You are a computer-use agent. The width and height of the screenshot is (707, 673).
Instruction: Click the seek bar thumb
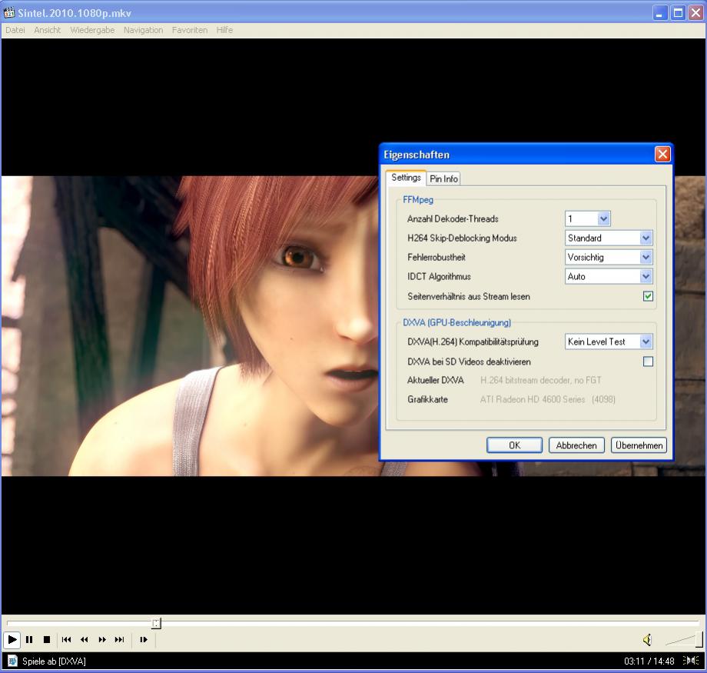[x=156, y=623]
